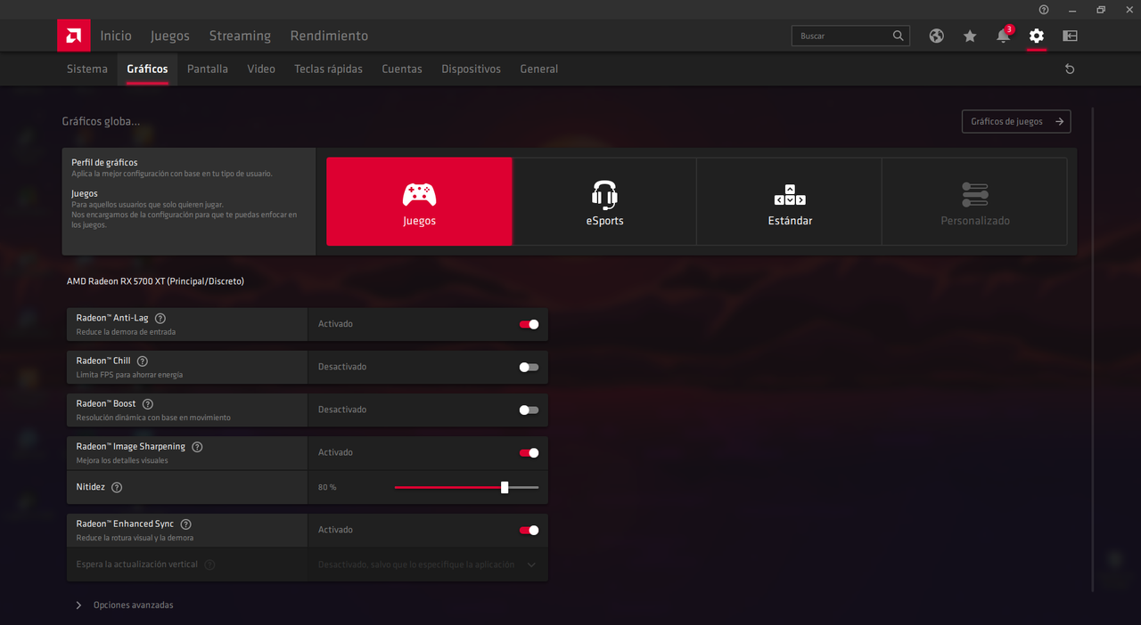Select the Personalizado graphics profile

point(975,201)
